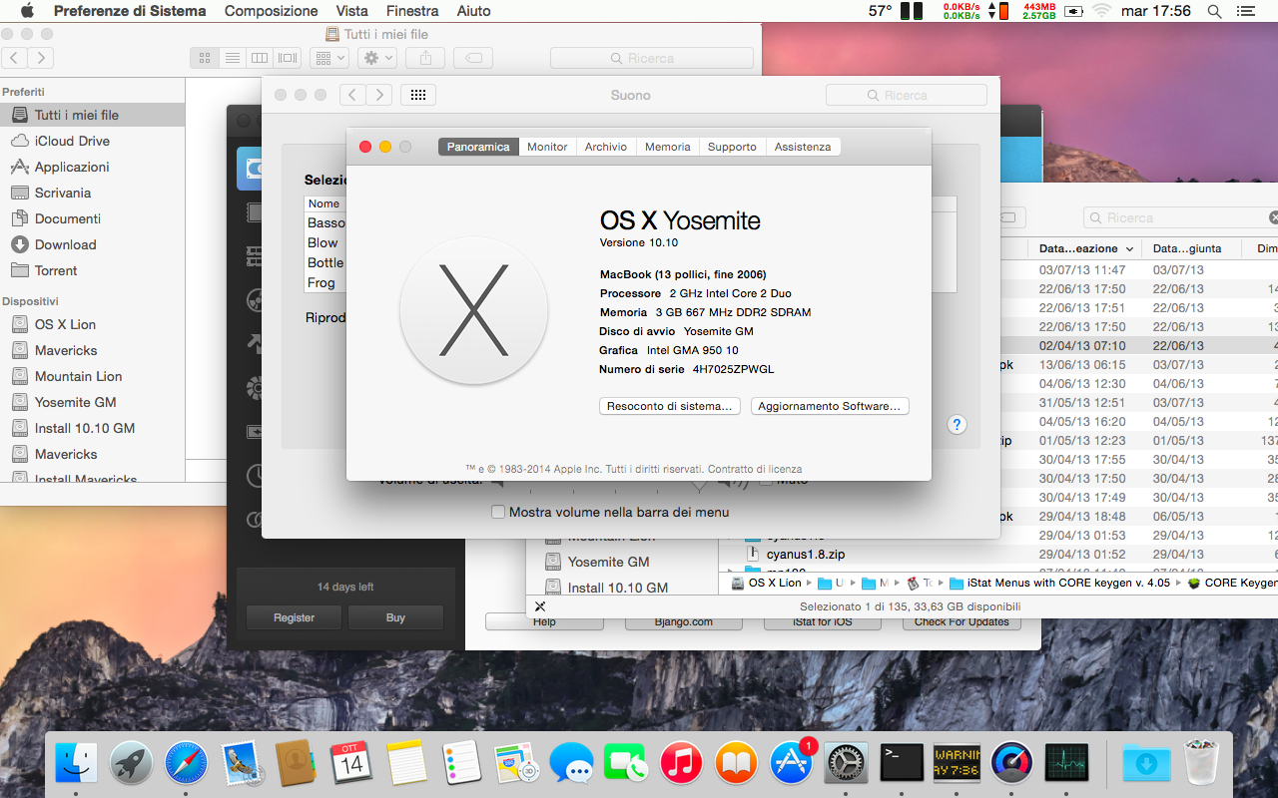Click Ricerca search field in rear Finder
Screen dimensions: 1278x798
coord(1180,217)
